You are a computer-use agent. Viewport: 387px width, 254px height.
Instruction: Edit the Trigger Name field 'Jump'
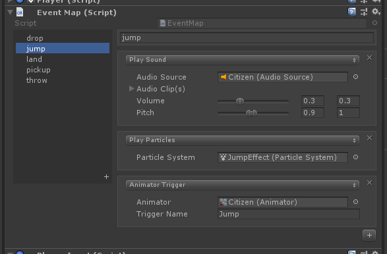[289, 214]
